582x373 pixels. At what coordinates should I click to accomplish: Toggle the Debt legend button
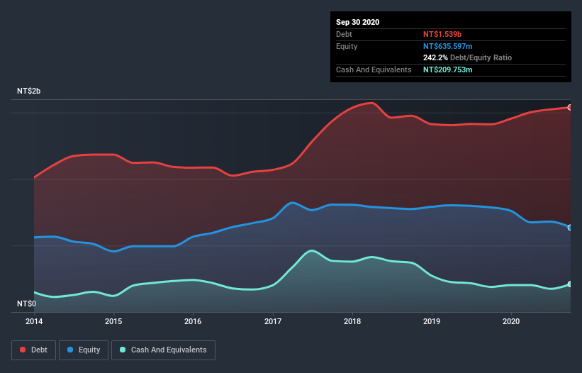click(34, 350)
